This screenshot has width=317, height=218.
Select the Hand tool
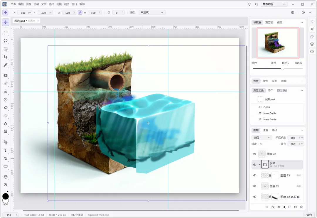(x=6, y=177)
